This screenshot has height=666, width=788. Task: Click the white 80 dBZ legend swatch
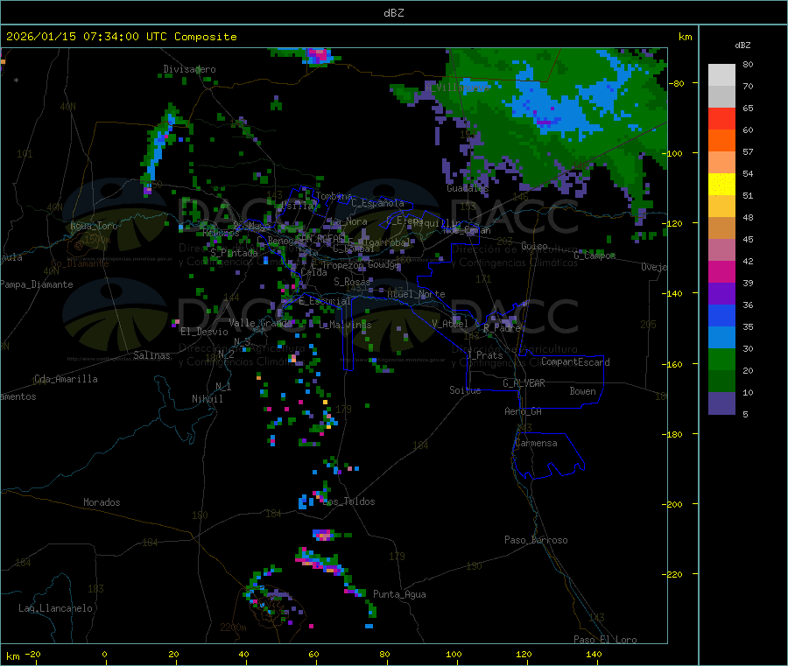[721, 75]
